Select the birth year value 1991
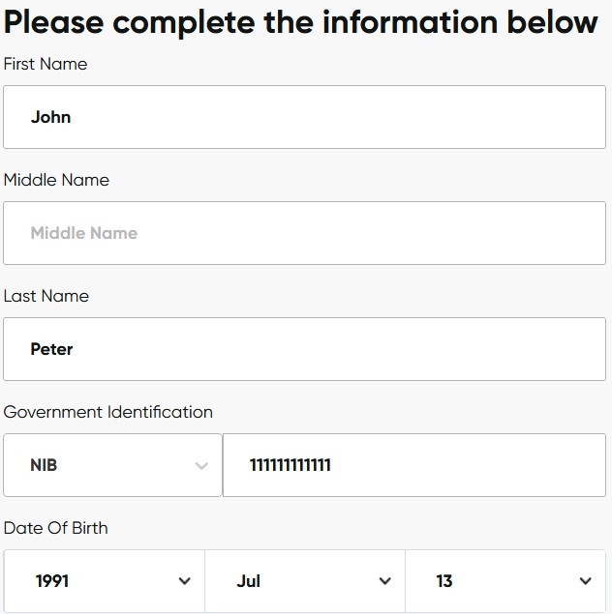The width and height of the screenshot is (612, 614). coord(52,581)
